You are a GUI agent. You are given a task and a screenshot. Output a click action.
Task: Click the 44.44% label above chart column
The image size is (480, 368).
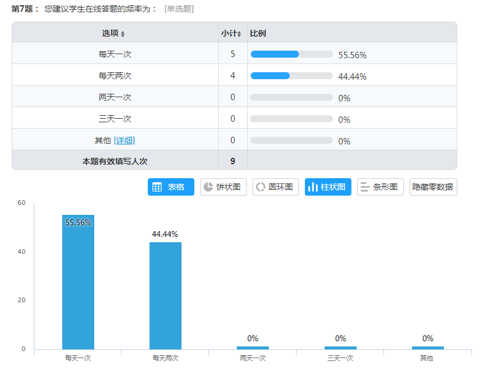tap(165, 234)
